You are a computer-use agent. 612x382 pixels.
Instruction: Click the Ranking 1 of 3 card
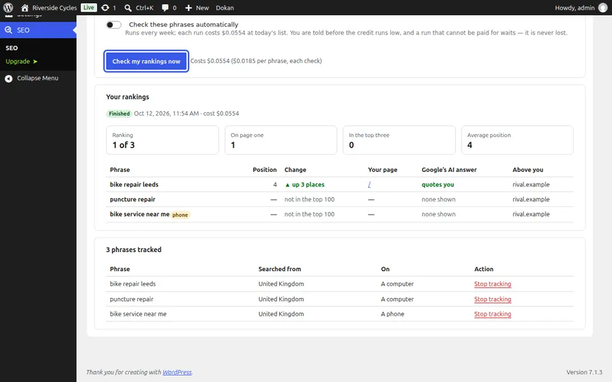(163, 140)
